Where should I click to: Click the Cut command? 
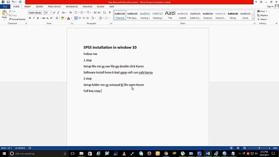pyautogui.click(x=12, y=11)
